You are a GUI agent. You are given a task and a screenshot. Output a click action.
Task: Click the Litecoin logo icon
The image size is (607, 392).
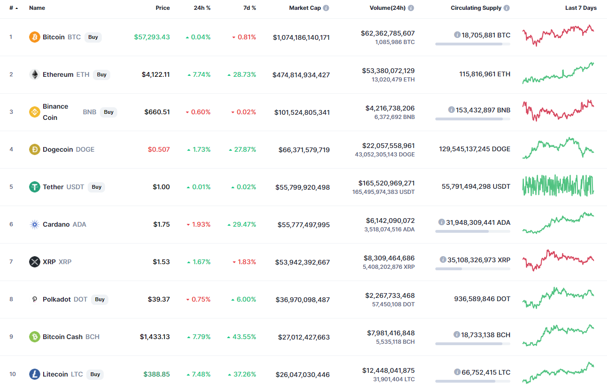point(35,374)
